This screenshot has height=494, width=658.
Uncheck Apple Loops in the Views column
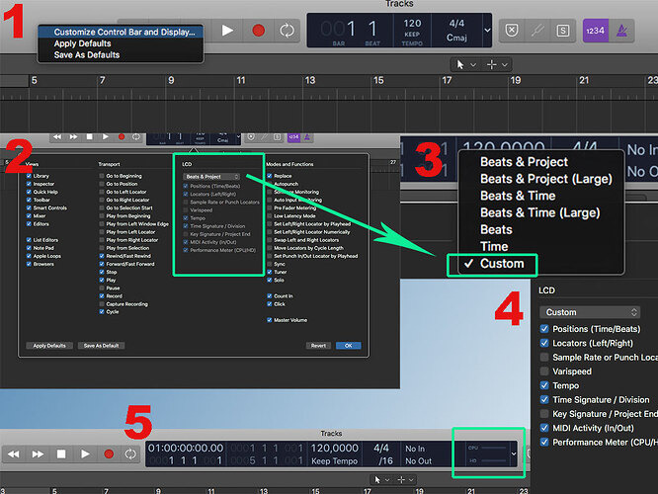click(x=29, y=256)
